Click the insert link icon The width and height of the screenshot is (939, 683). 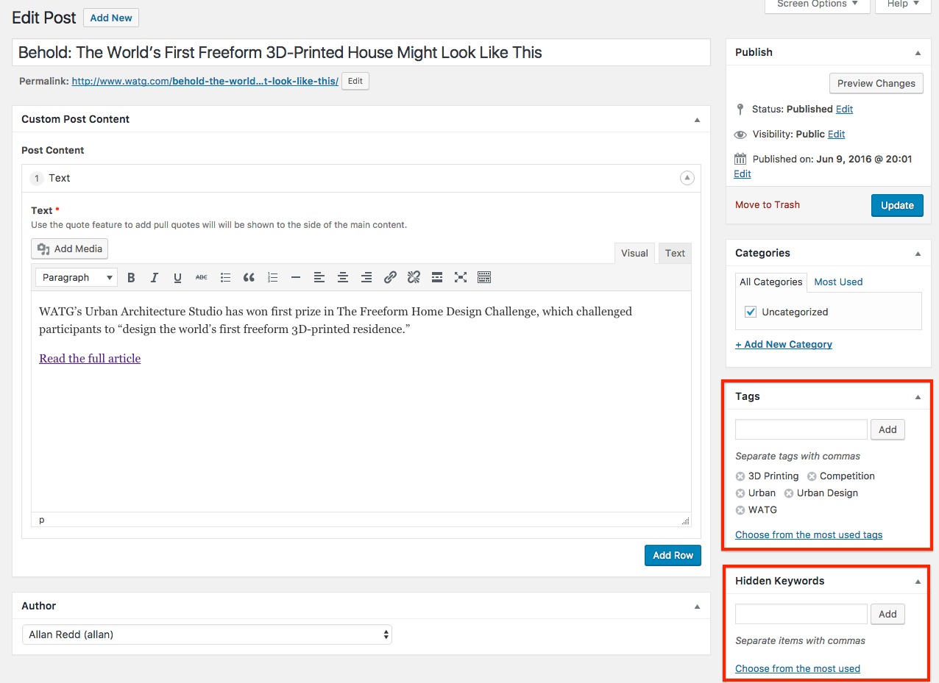(x=390, y=277)
